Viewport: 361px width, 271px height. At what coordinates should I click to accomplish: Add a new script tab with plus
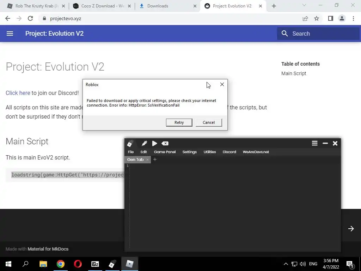(155, 159)
